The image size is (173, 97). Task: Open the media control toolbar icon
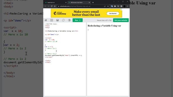click(118, 6)
